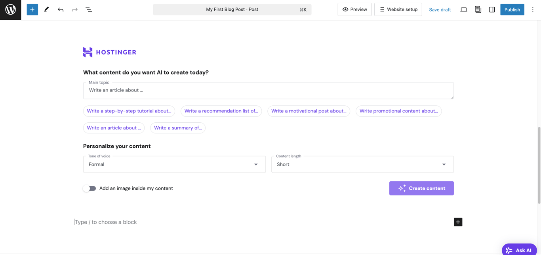The height and width of the screenshot is (255, 541).
Task: Open the Tone of voice dropdown
Action: pyautogui.click(x=255, y=164)
